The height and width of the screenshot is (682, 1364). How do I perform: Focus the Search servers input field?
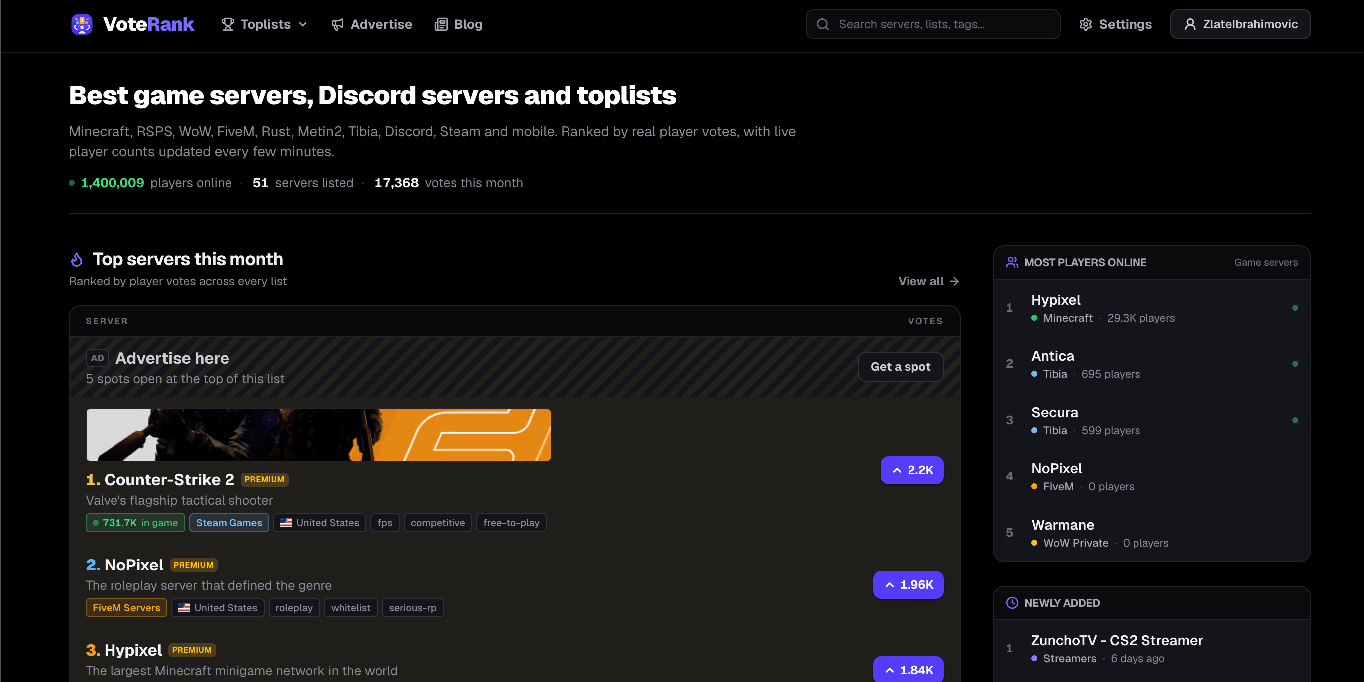click(x=933, y=24)
